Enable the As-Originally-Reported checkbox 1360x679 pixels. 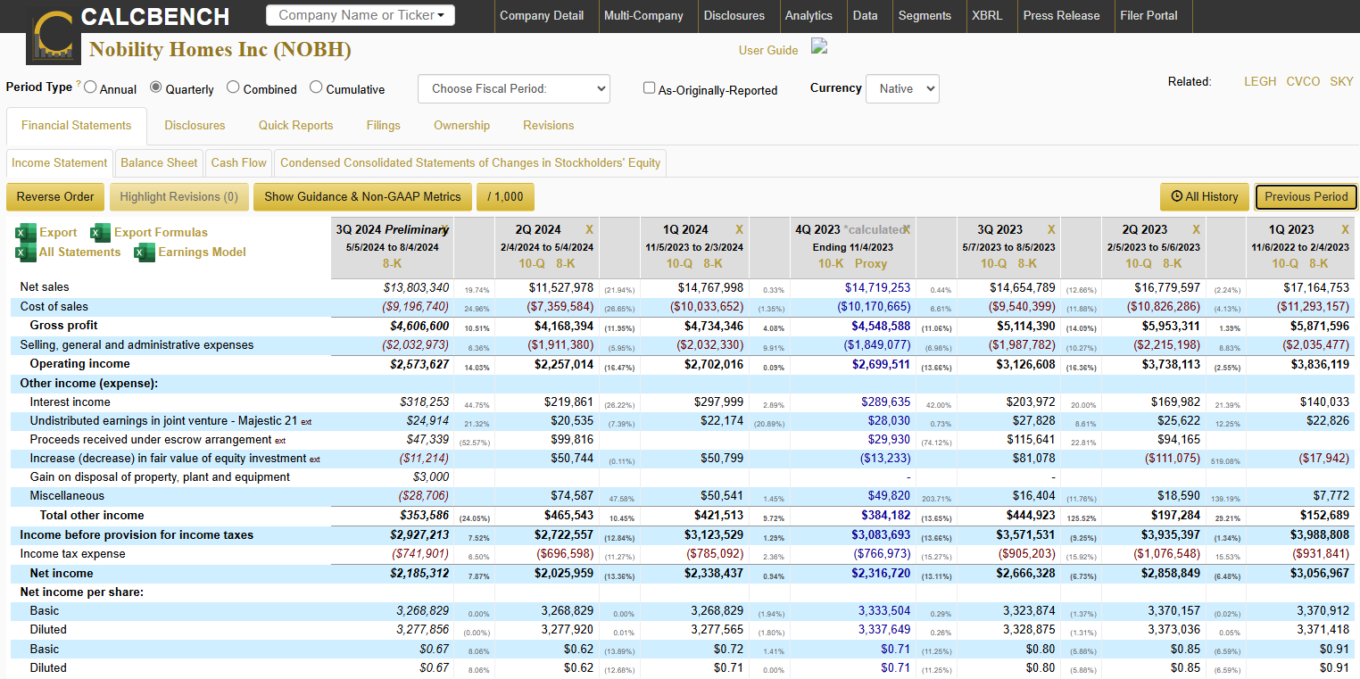click(x=650, y=88)
